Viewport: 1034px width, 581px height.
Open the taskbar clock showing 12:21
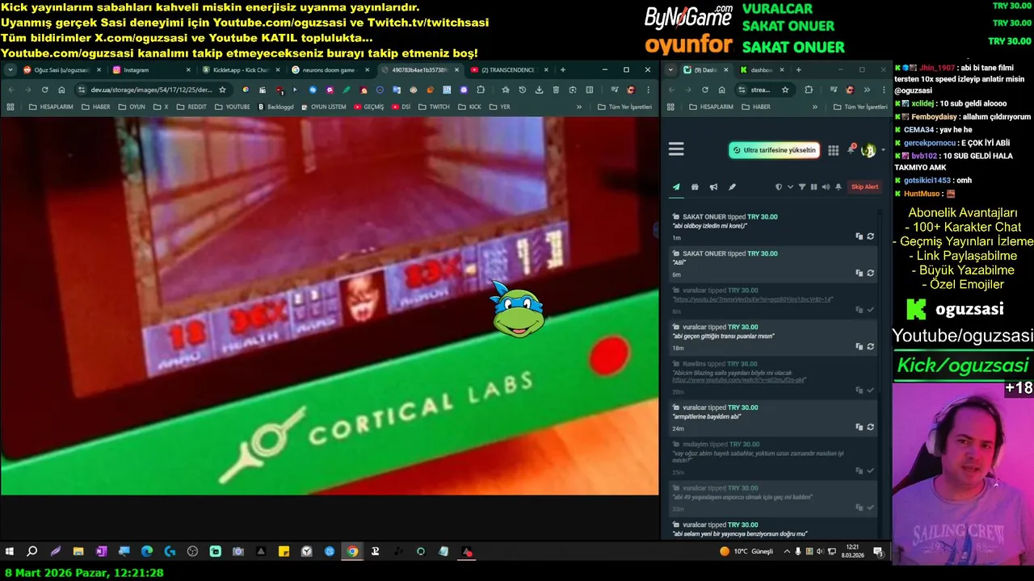tap(853, 552)
